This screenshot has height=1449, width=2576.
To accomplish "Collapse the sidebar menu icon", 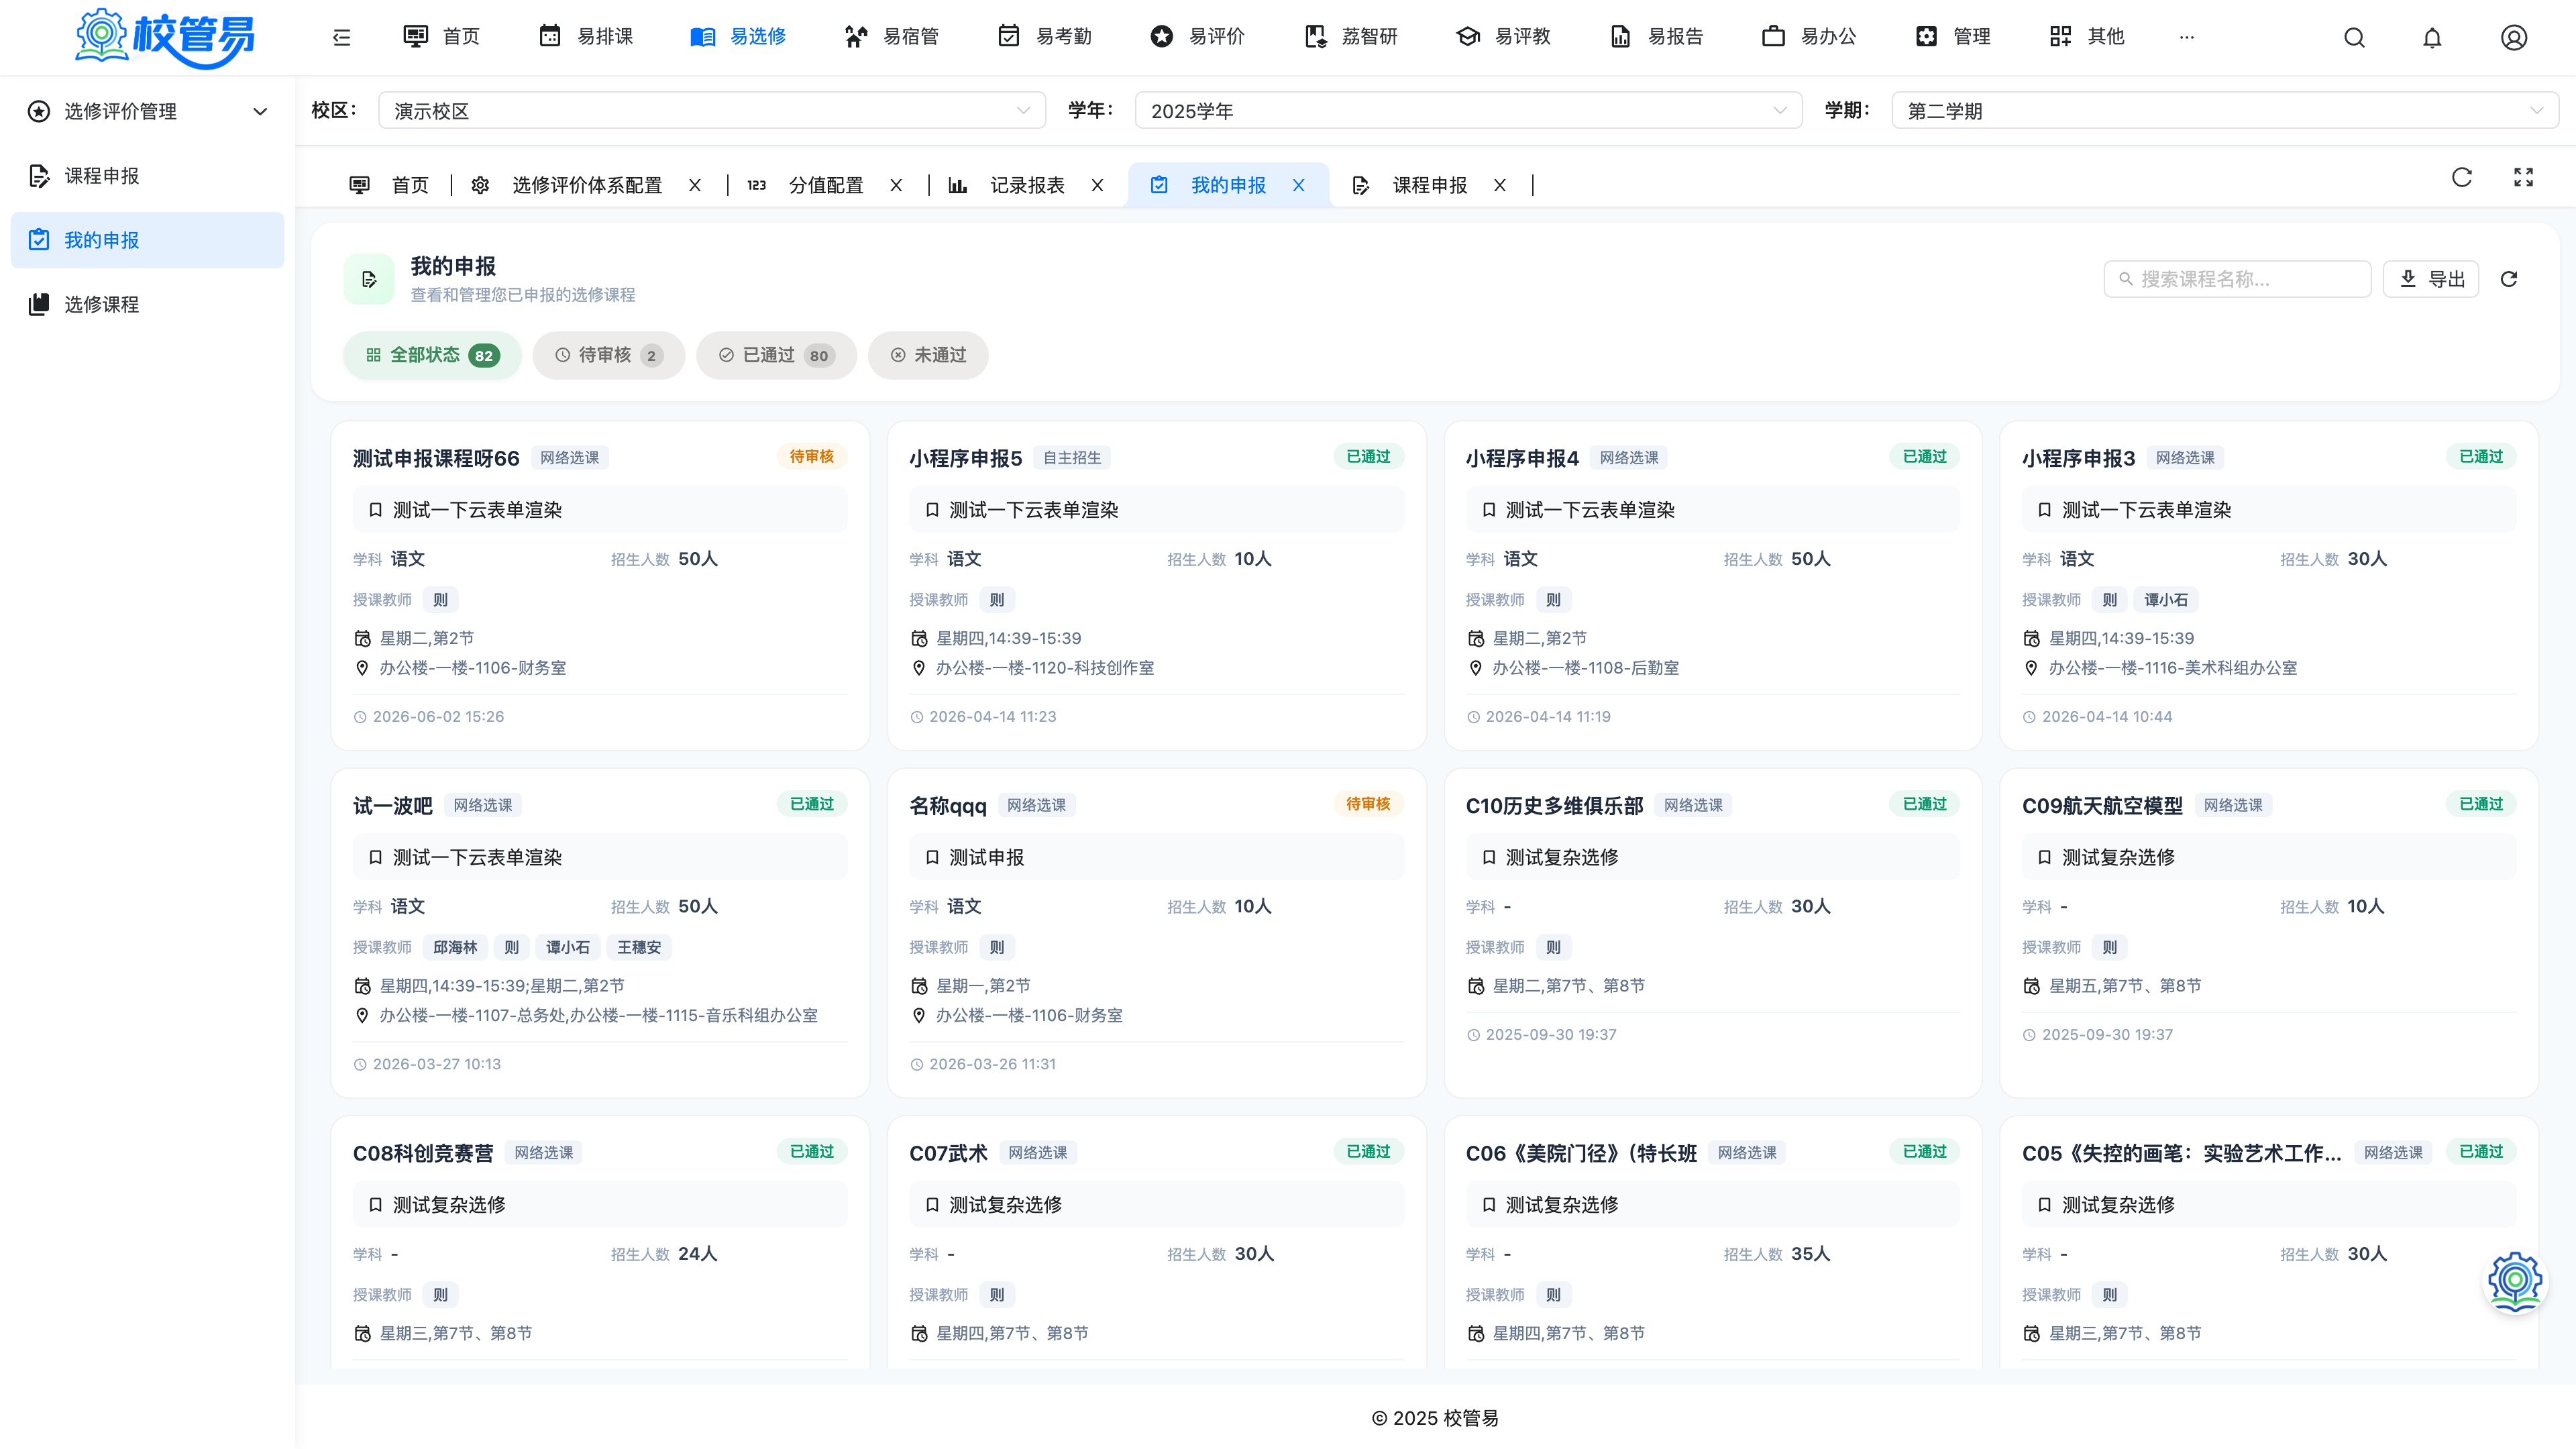I will pyautogui.click(x=341, y=37).
